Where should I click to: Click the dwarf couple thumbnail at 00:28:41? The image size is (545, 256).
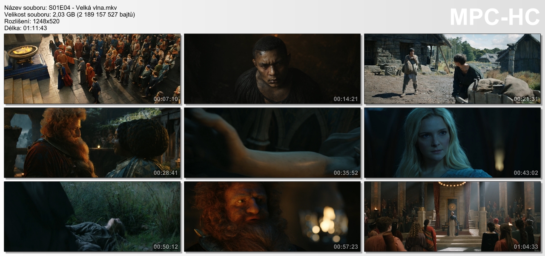coord(92,143)
